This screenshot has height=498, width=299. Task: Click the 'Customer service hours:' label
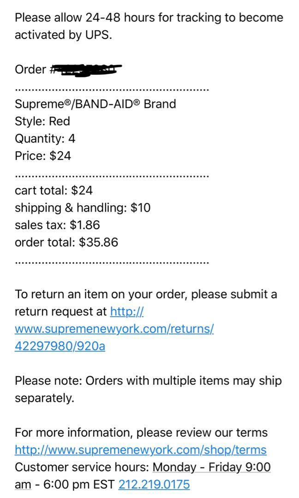pyautogui.click(x=82, y=467)
